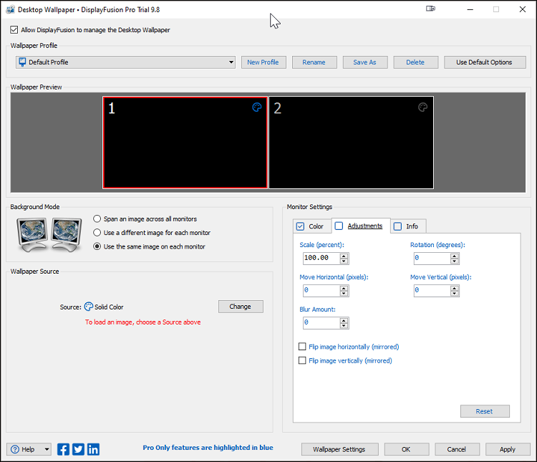The height and width of the screenshot is (462, 537).
Task: Click the DisplayFusion app icon in title bar
Action: pos(10,9)
